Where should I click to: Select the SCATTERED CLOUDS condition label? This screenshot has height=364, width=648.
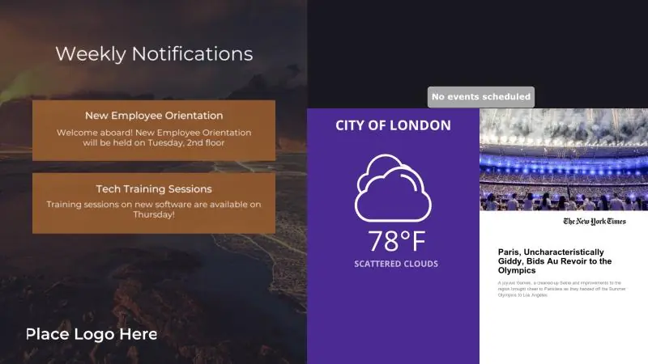coord(396,264)
